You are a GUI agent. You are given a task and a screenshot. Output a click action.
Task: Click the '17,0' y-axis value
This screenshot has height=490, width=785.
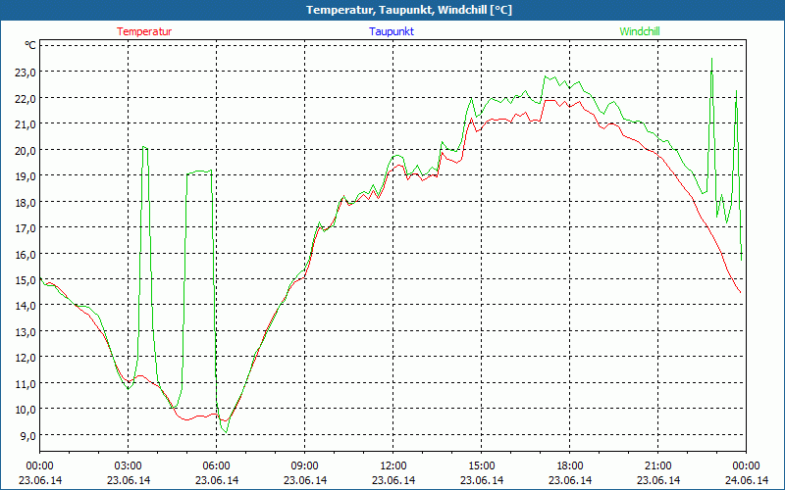26,228
